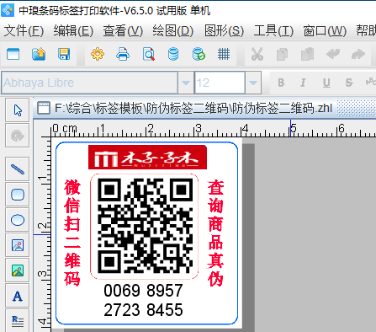Screen dimensions: 376x332
Task: Click the paste clipboard icon
Action: [307, 54]
